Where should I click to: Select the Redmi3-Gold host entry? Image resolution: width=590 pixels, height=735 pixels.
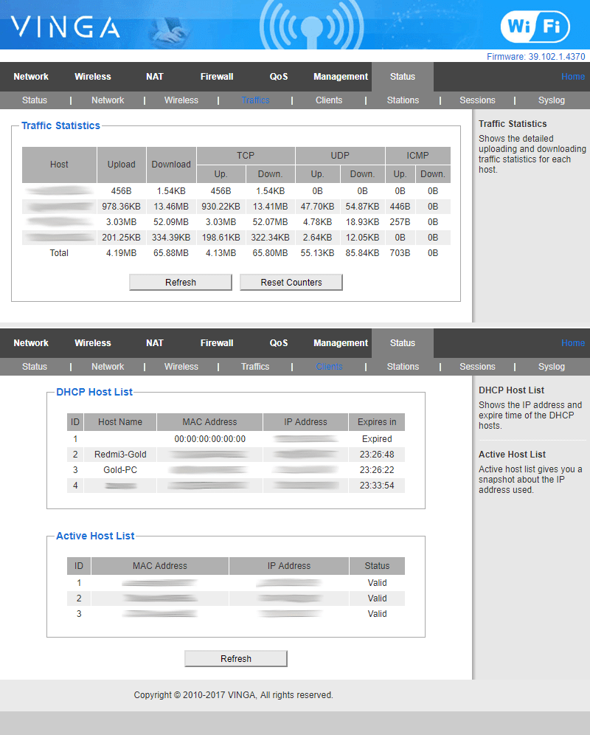(x=120, y=455)
